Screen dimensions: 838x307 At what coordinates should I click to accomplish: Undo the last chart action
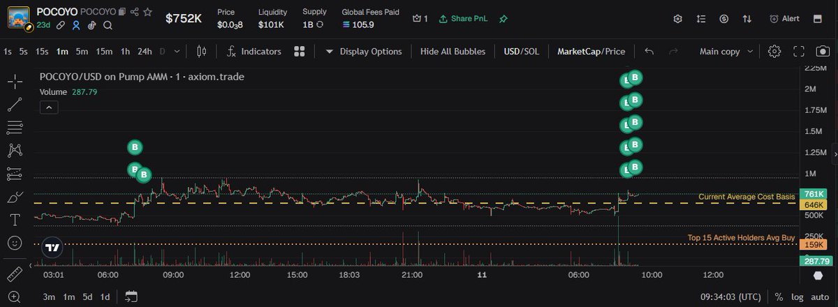pos(649,51)
